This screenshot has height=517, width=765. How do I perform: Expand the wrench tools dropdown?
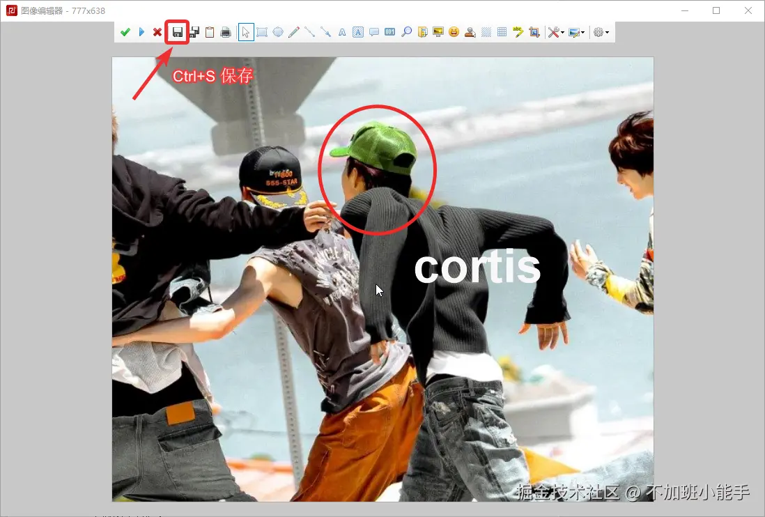pyautogui.click(x=556, y=32)
